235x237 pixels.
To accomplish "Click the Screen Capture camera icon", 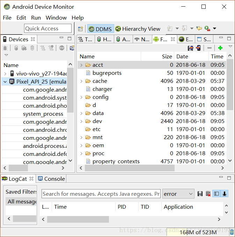I will 72,48.
